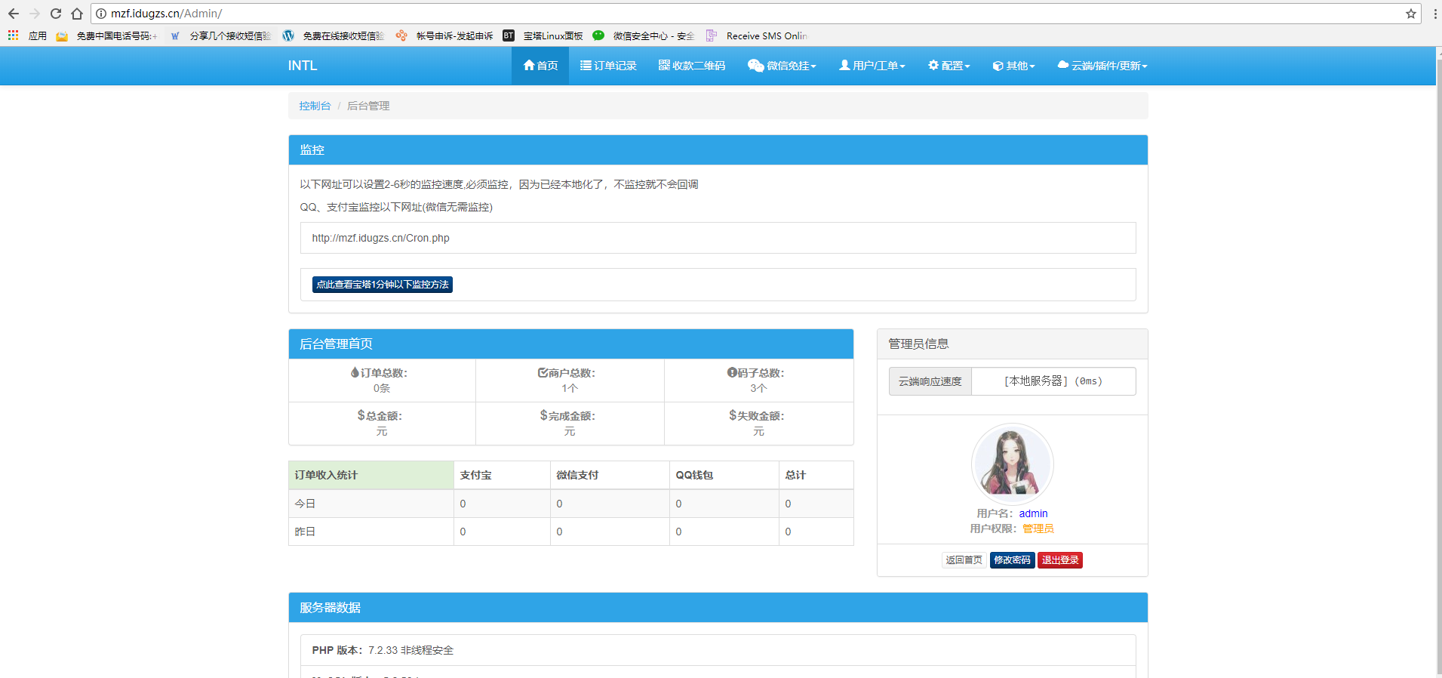Click the browser home icon
This screenshot has height=678, width=1442.
click(77, 14)
